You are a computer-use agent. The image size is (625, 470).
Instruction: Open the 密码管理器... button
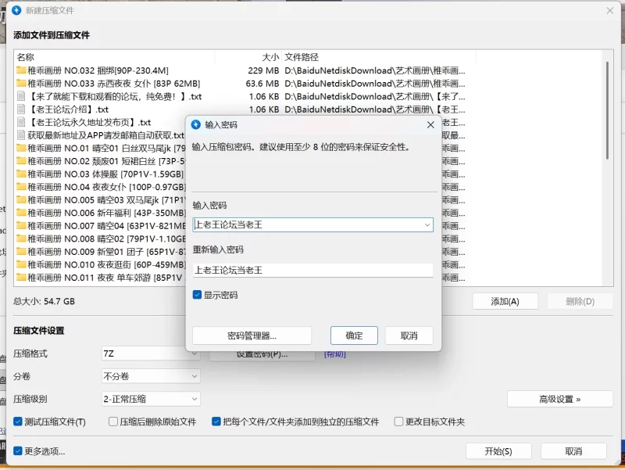[252, 335]
